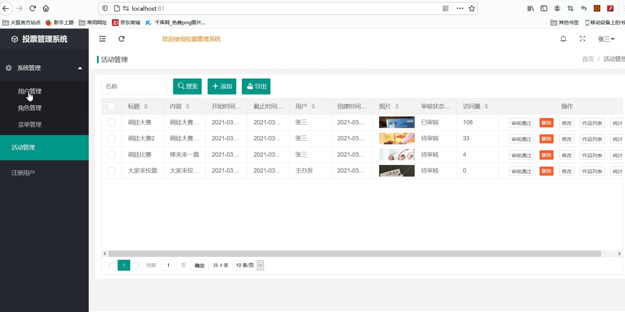
Task: Click the red Flash plugin icon
Action: (610, 8)
